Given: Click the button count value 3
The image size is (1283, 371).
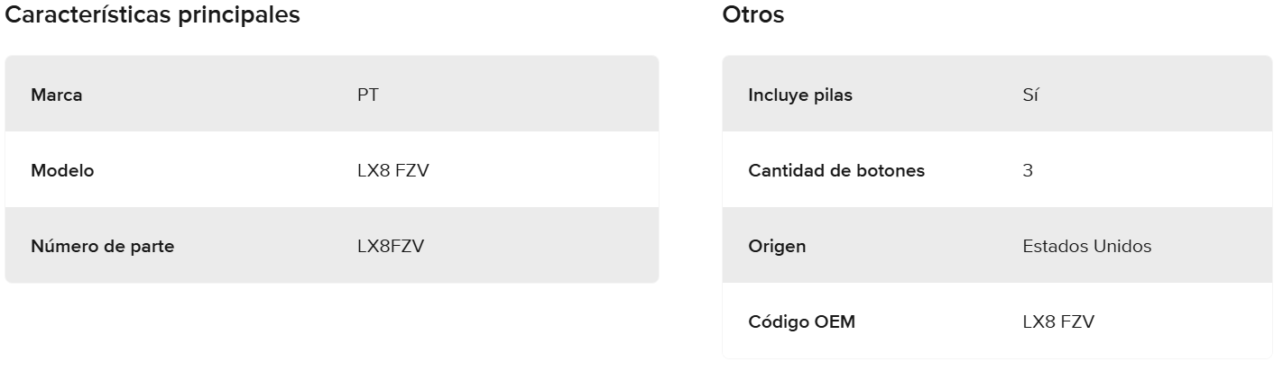Looking at the screenshot, I should [x=1028, y=170].
